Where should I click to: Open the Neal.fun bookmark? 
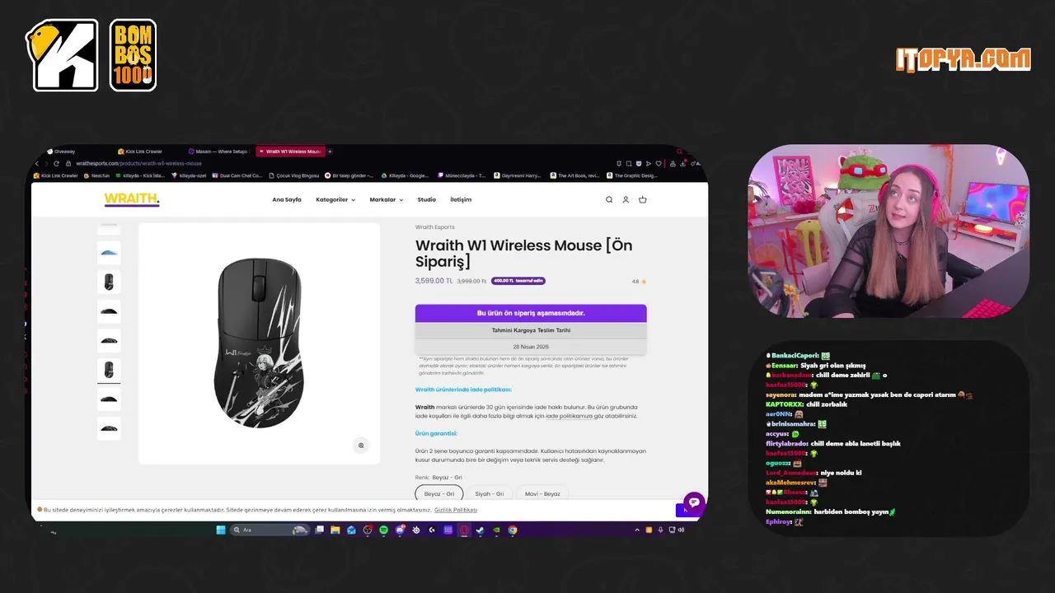(96, 175)
